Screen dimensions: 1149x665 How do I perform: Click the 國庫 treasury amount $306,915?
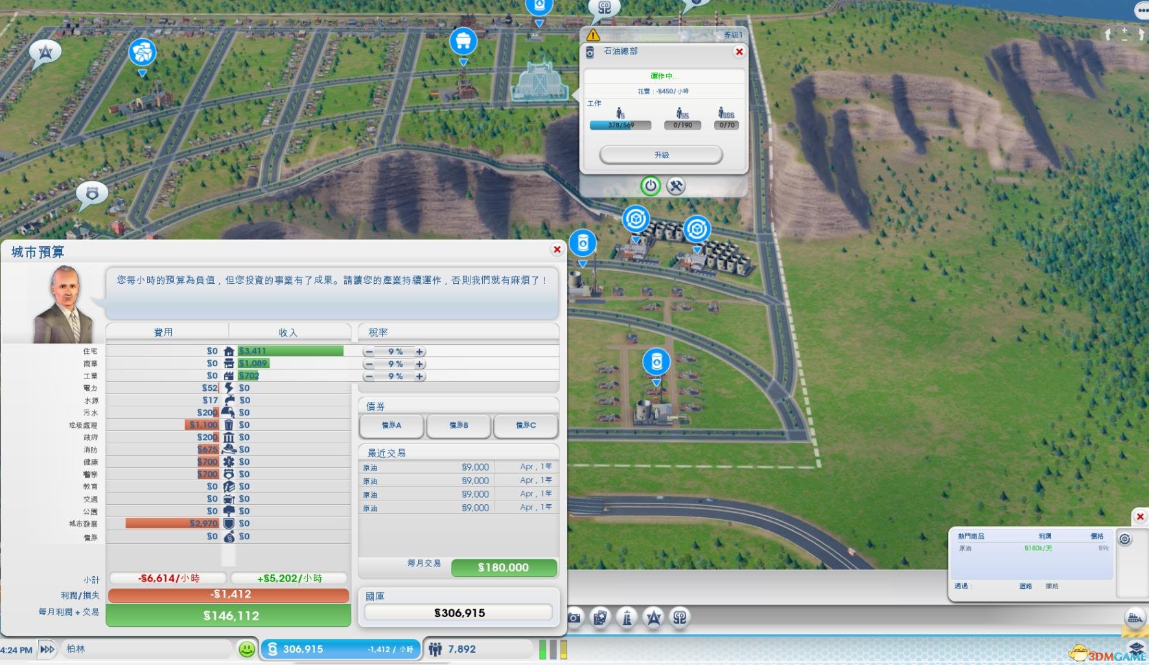pyautogui.click(x=459, y=612)
